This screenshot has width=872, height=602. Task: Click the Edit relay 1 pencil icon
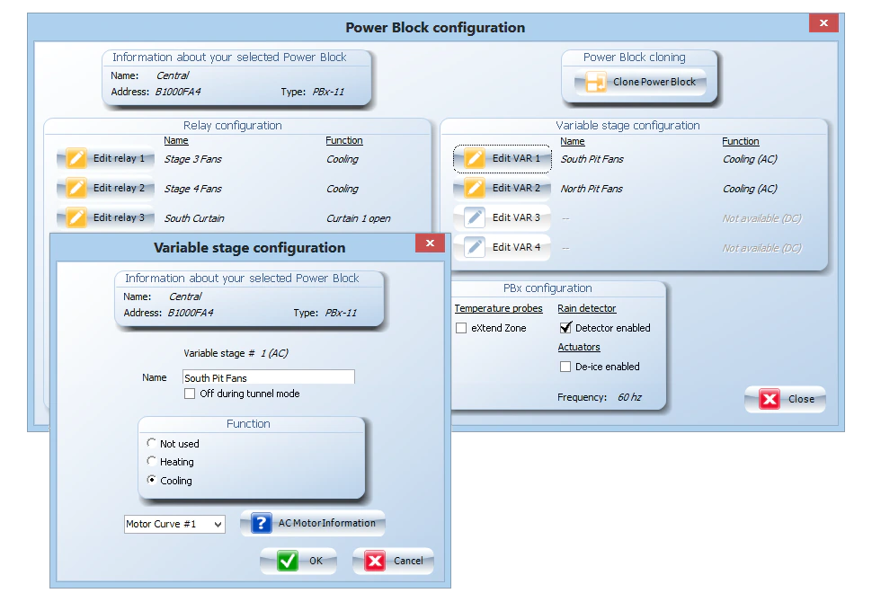pos(76,159)
